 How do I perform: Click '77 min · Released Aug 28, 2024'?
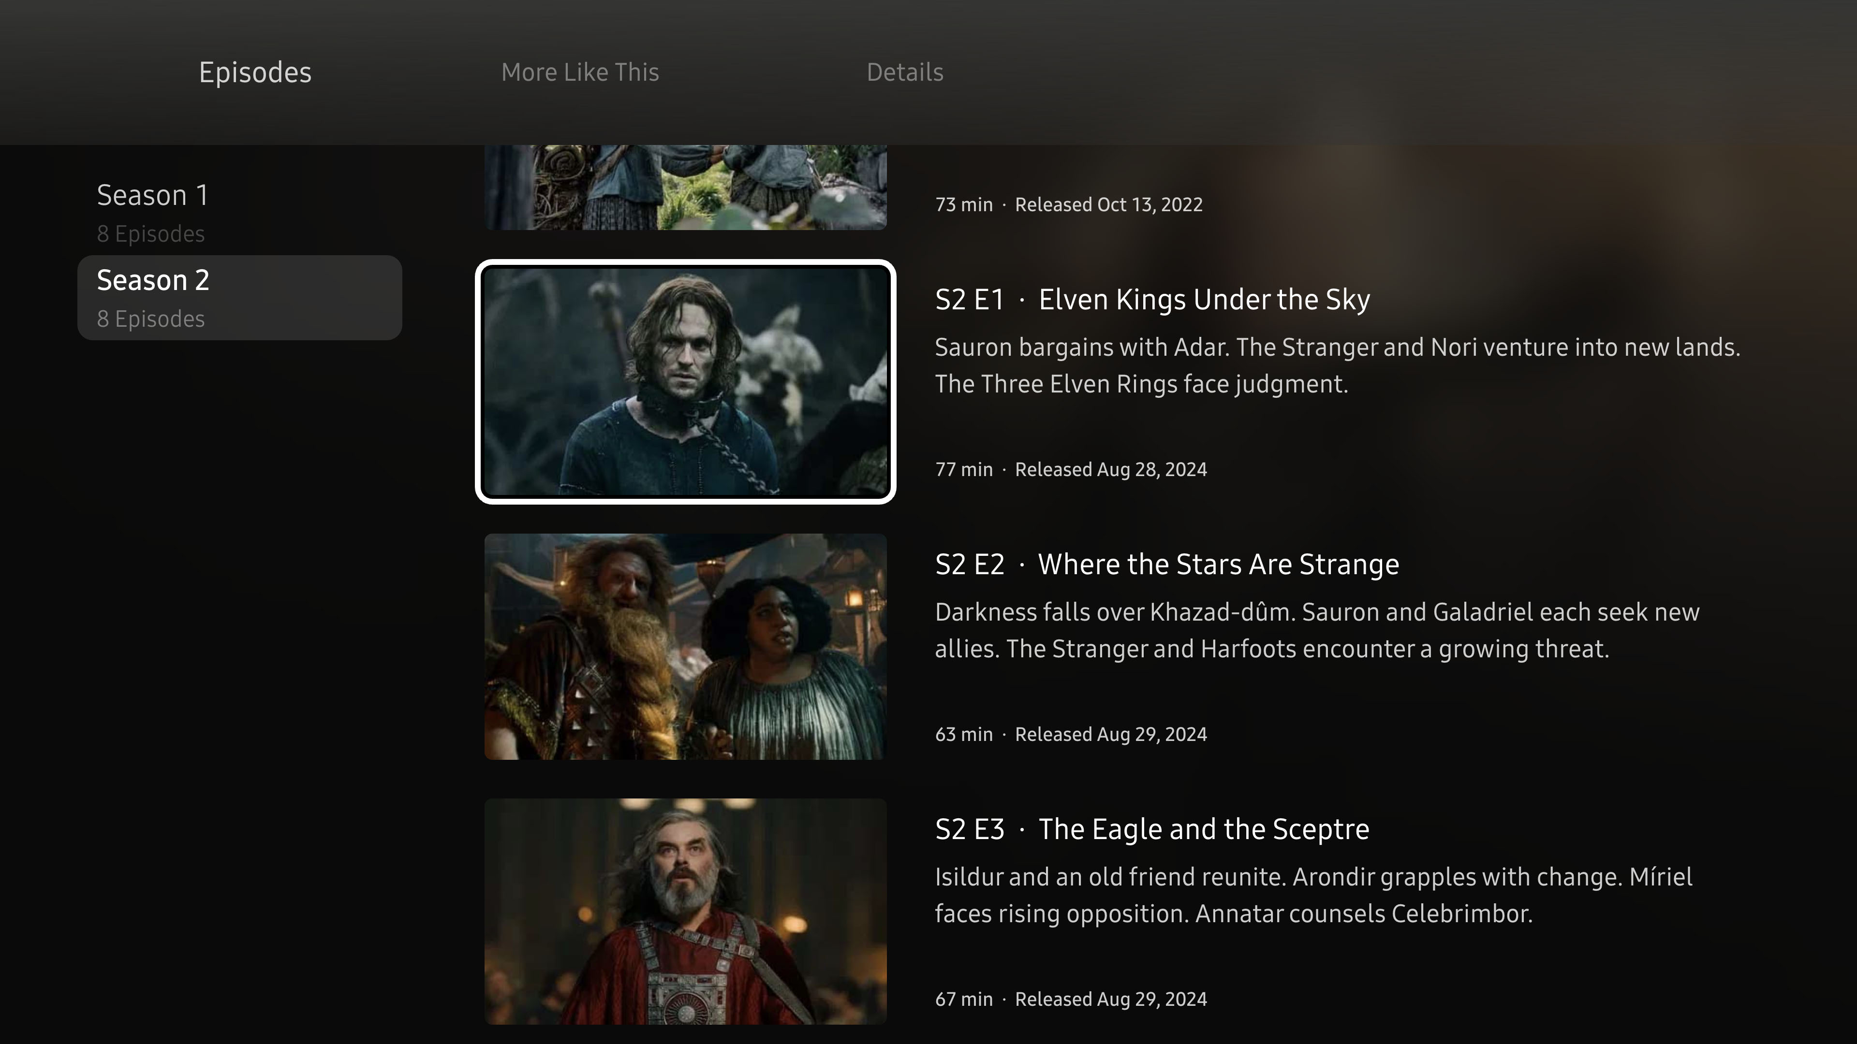pyautogui.click(x=1071, y=470)
